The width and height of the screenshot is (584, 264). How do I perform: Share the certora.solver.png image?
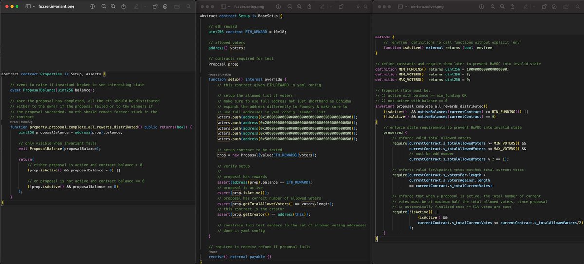pos(512,7)
